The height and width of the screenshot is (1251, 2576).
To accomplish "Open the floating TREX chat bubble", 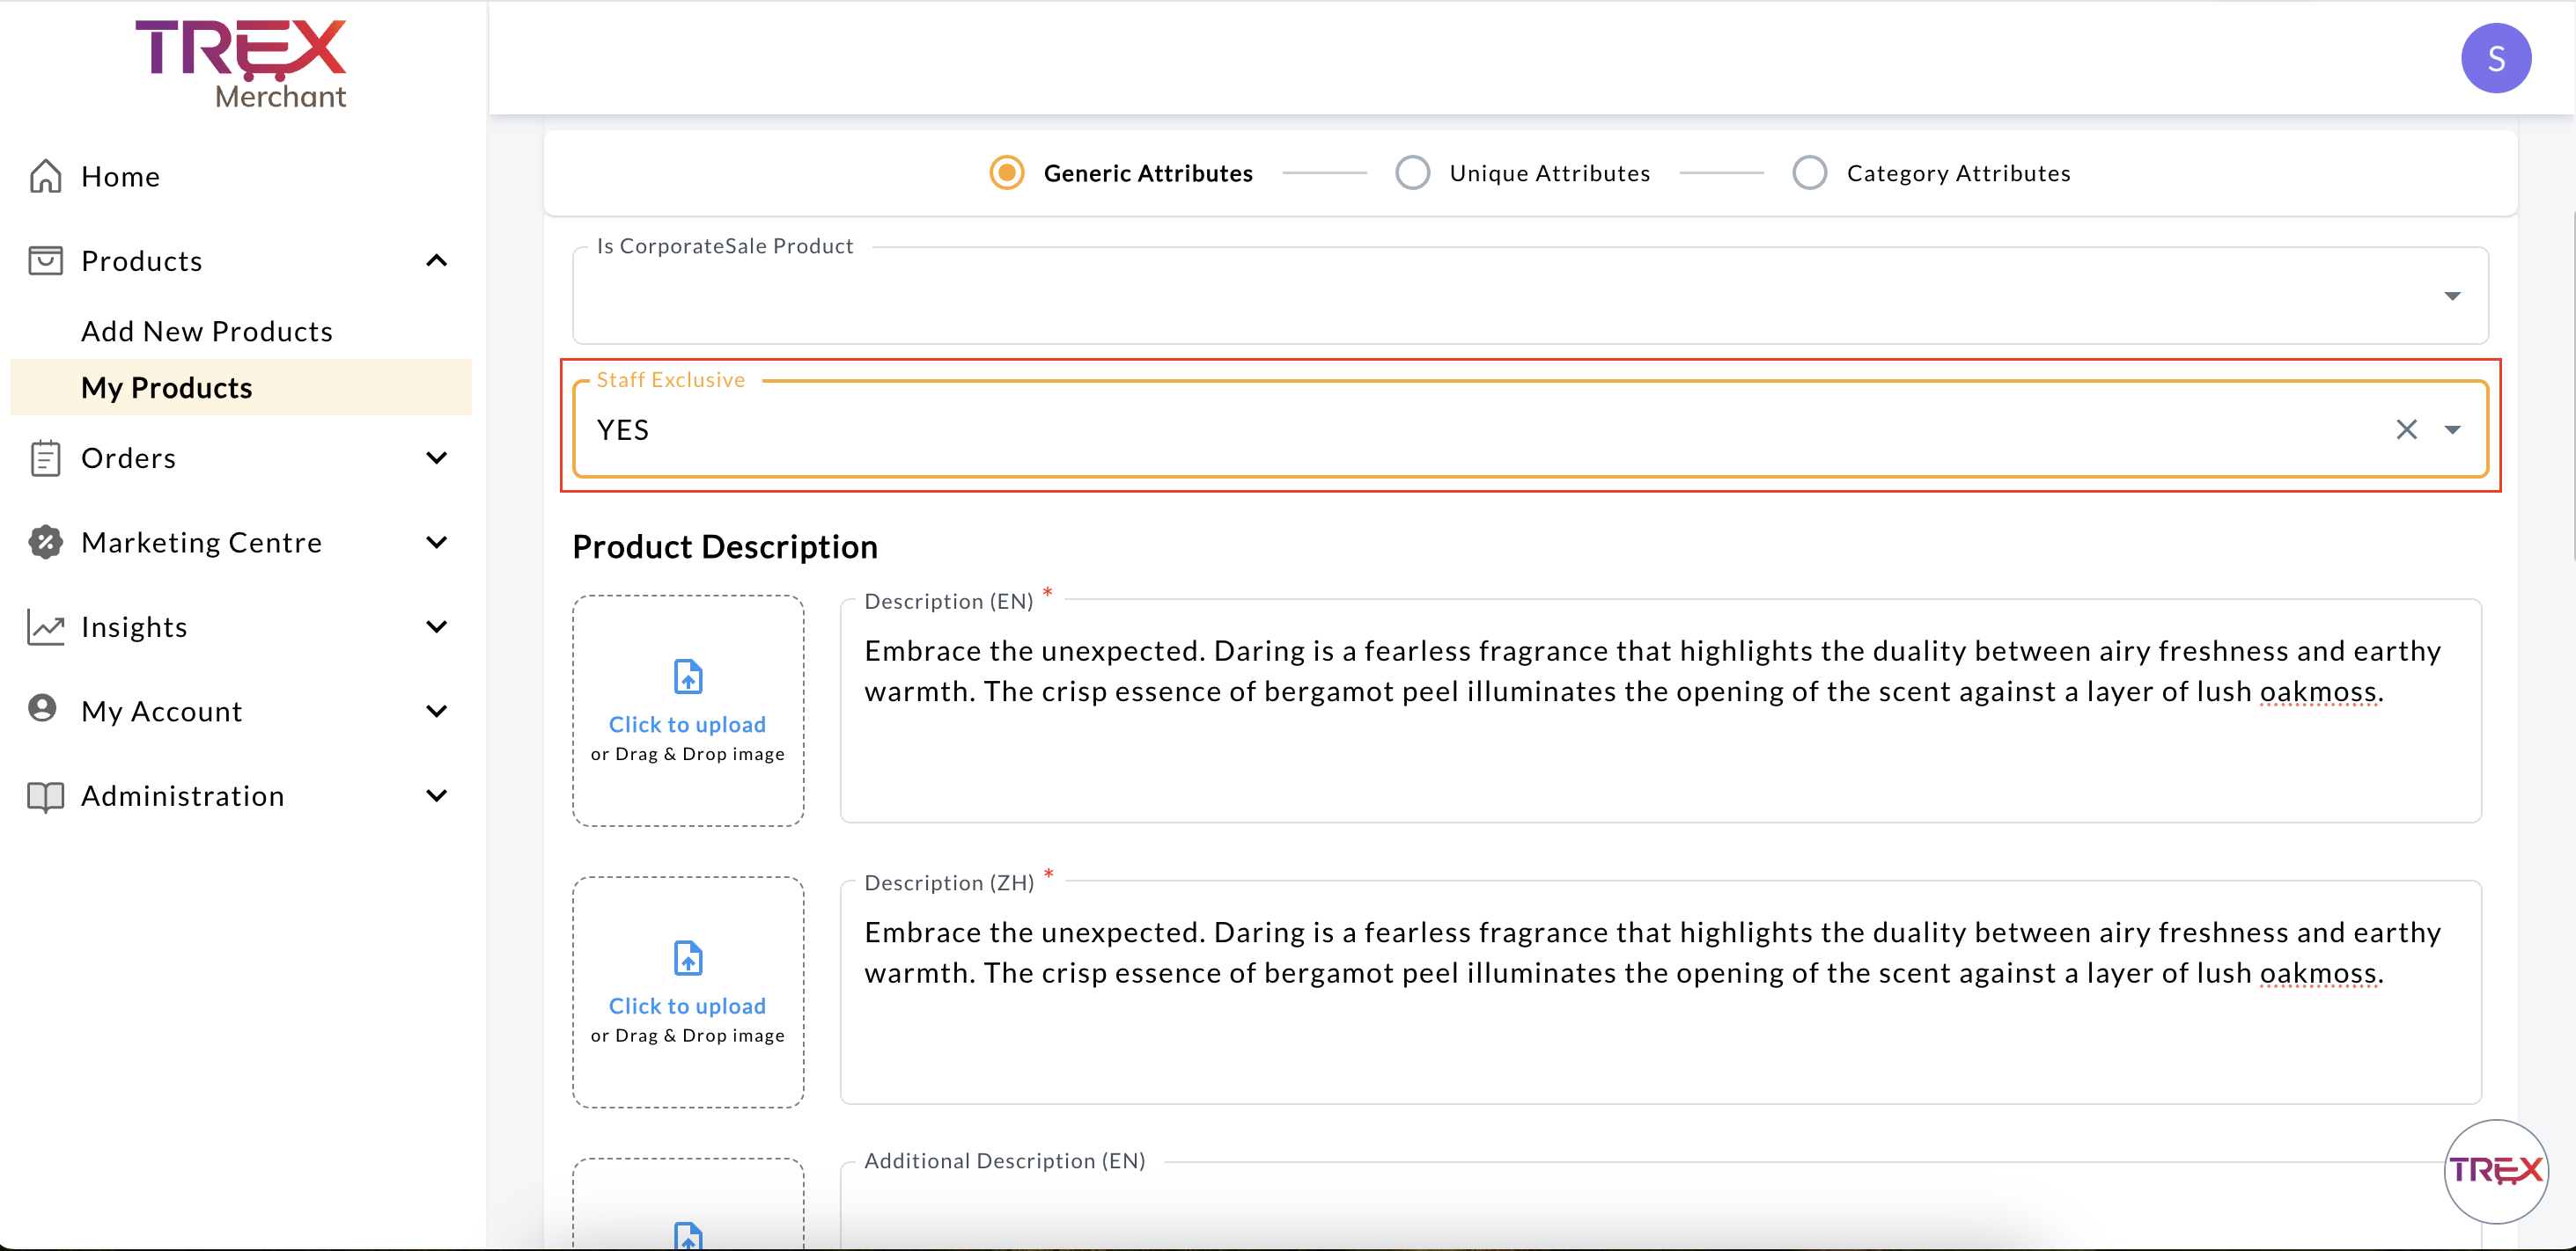I will [x=2495, y=1170].
